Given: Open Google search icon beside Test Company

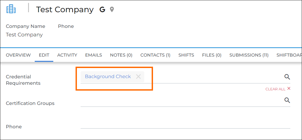Looking at the screenshot, I should [x=102, y=10].
